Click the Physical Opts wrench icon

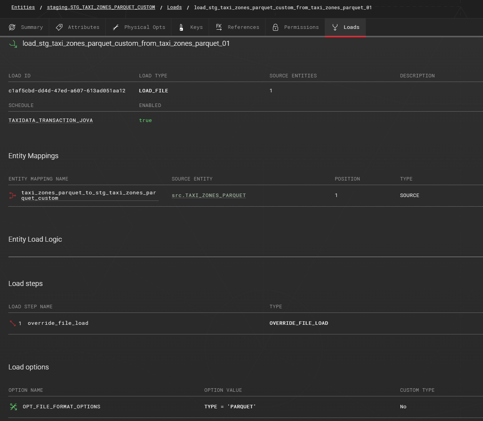pyautogui.click(x=116, y=27)
